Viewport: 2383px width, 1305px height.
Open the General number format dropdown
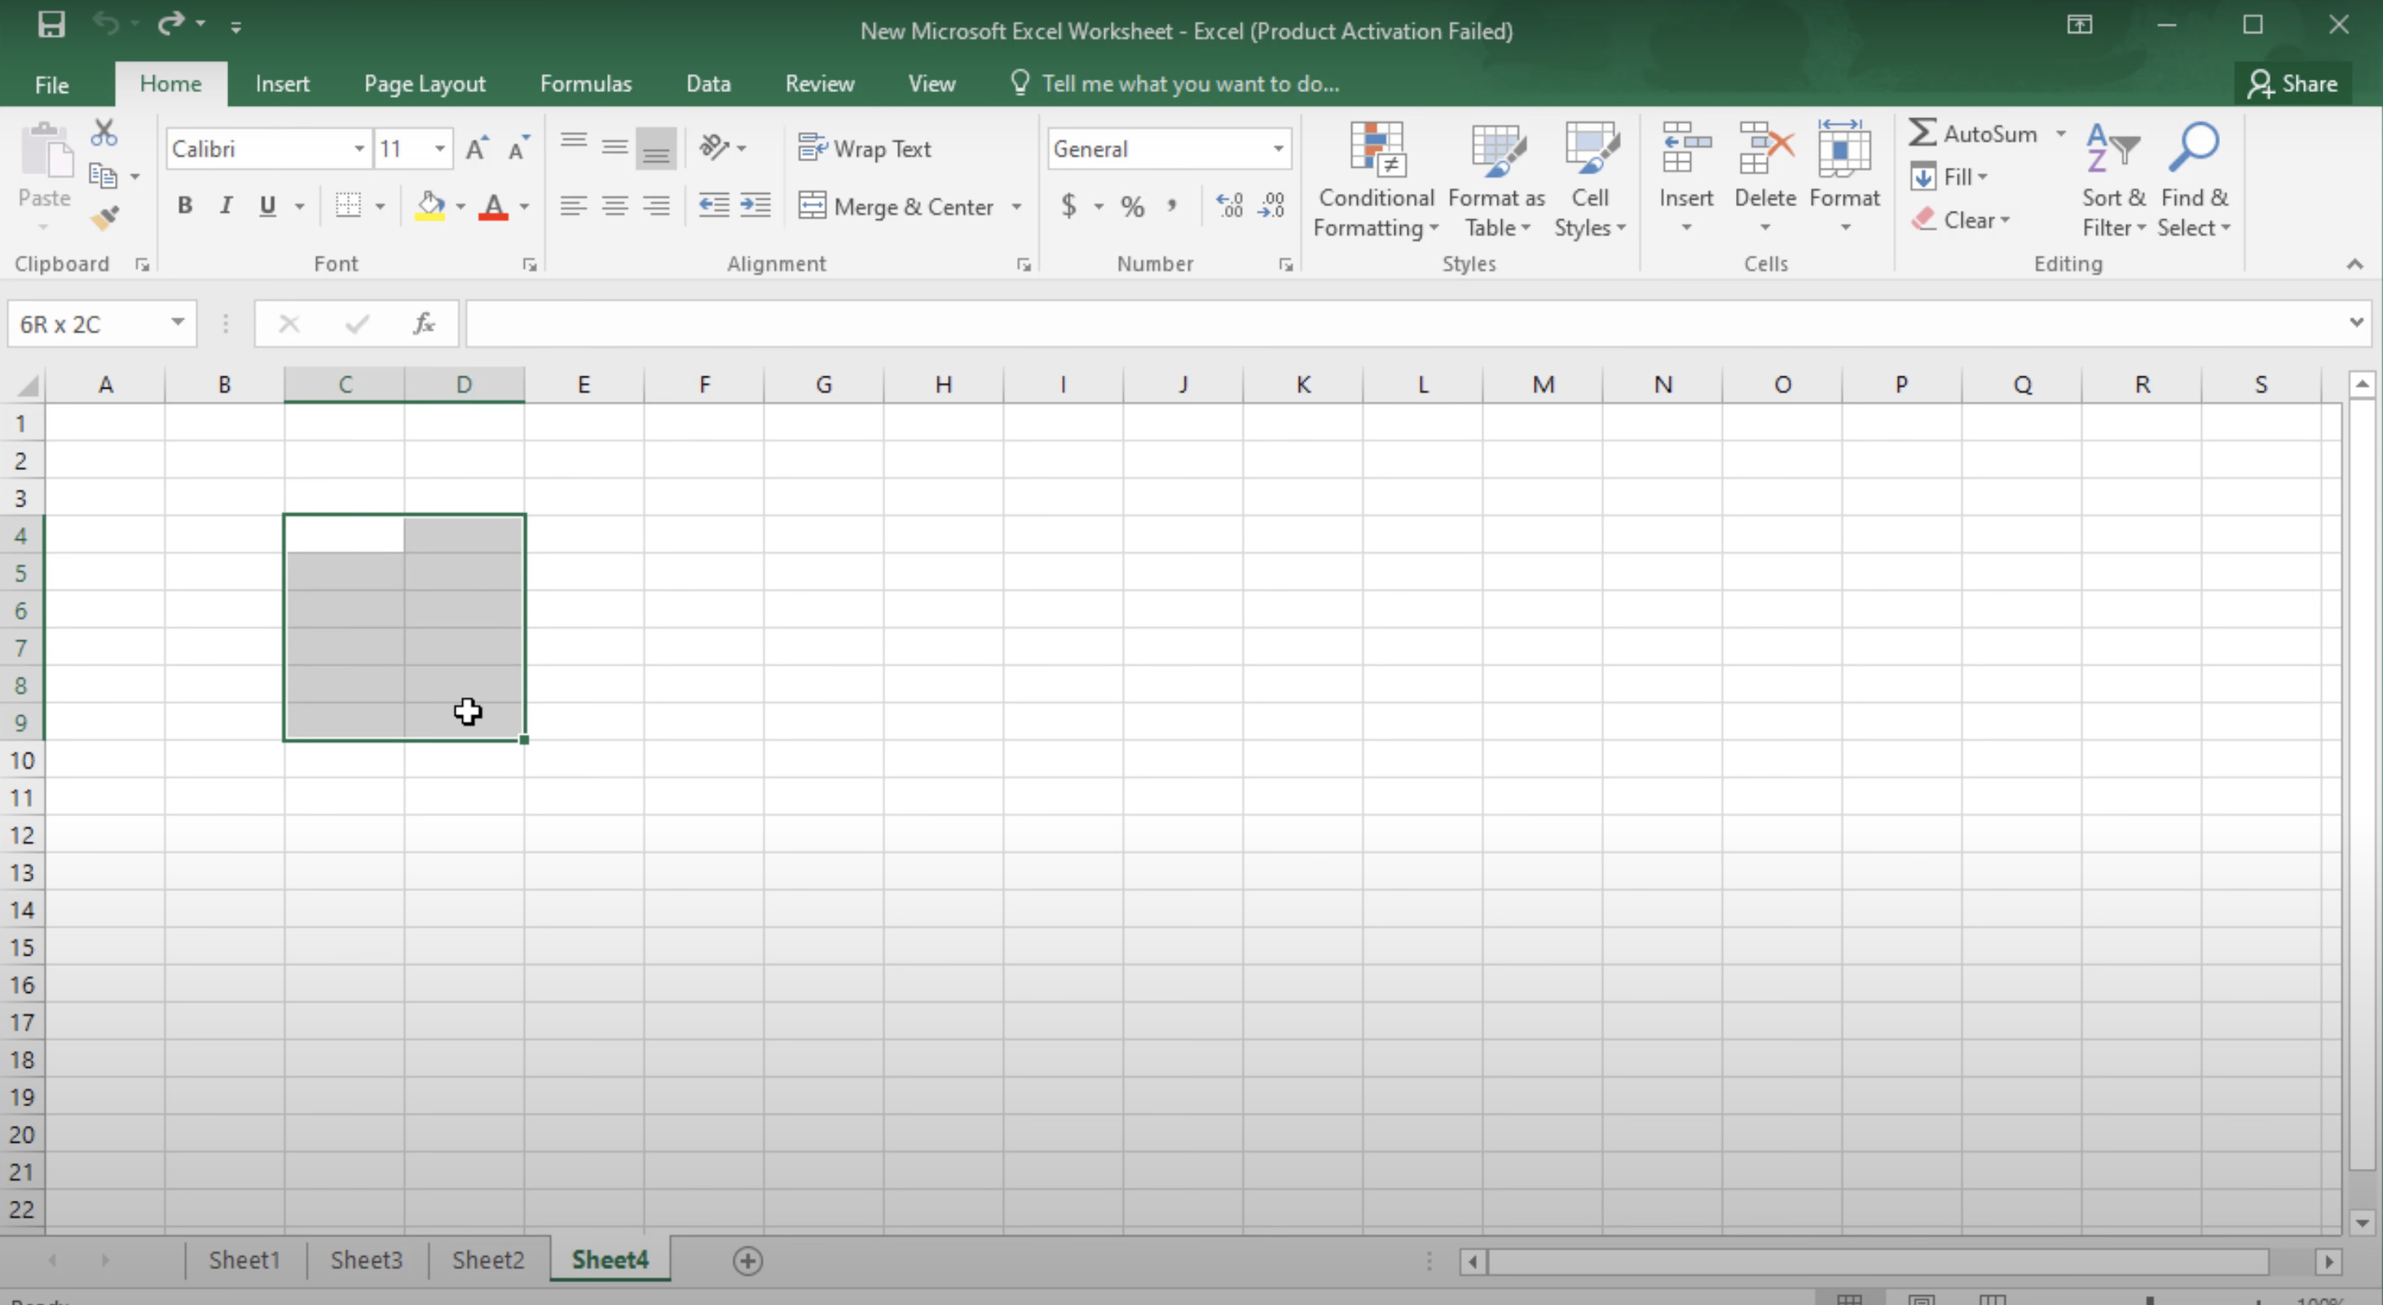point(1278,149)
